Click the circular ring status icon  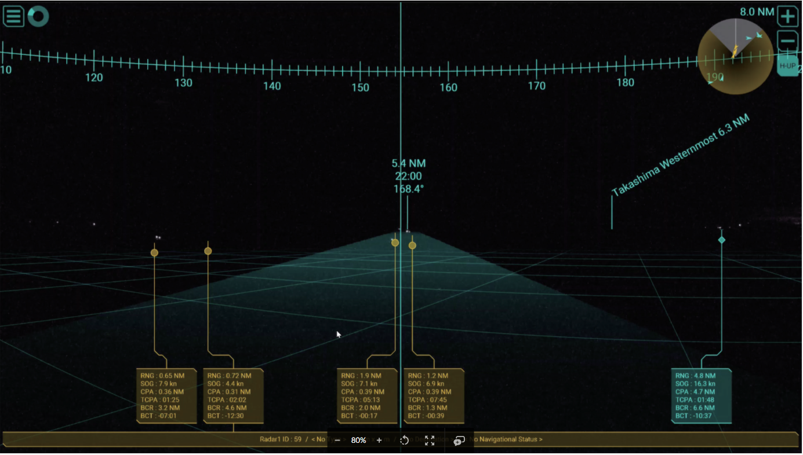(x=38, y=16)
